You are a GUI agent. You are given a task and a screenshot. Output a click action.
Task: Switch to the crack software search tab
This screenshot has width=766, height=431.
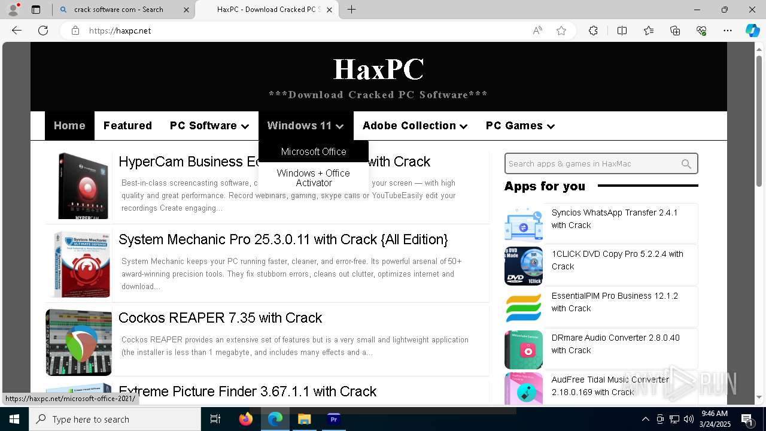click(x=124, y=10)
